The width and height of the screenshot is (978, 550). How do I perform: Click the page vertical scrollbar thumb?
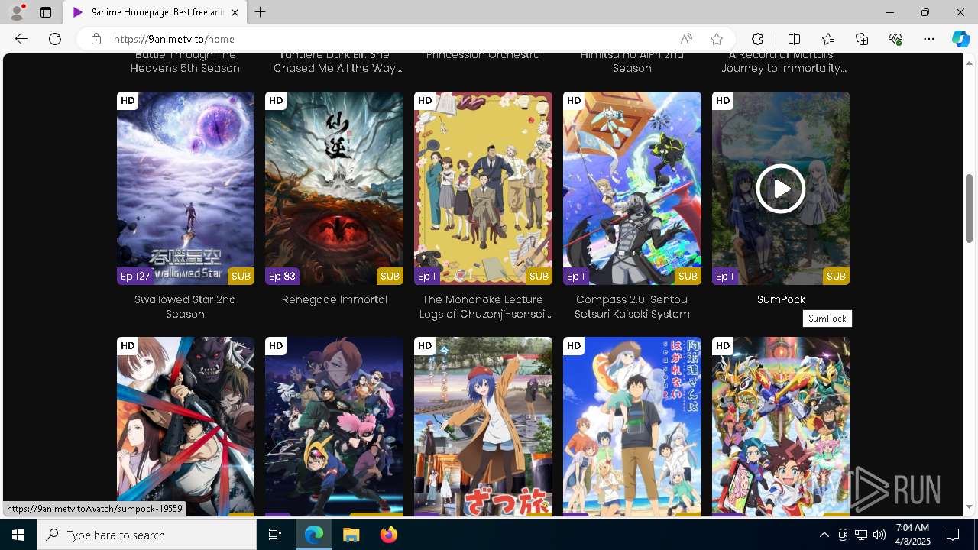pos(969,209)
